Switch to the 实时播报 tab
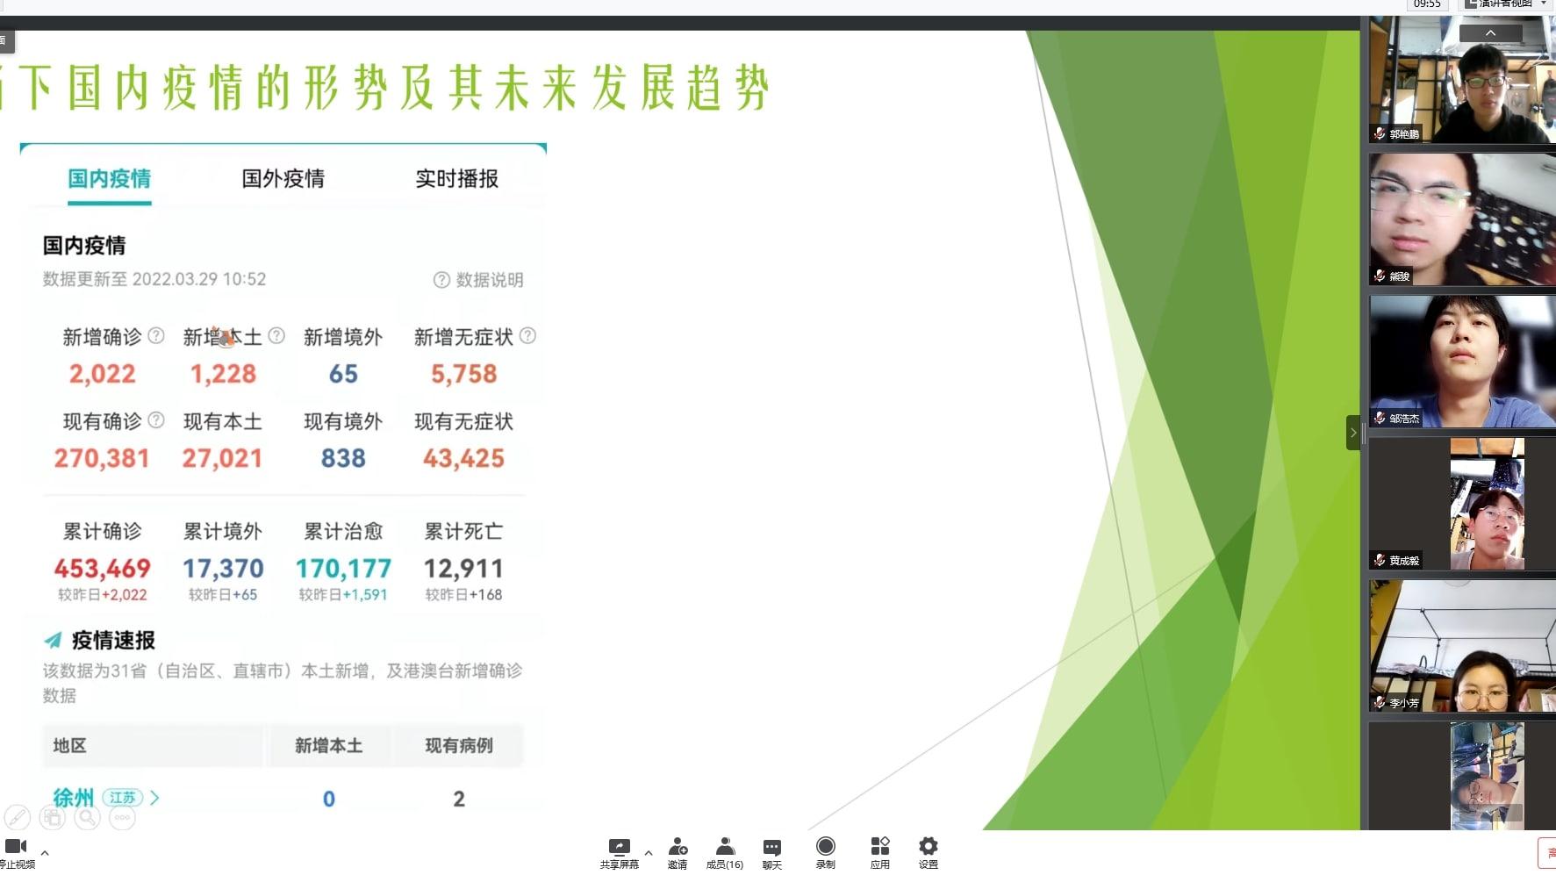1556x875 pixels. pos(457,179)
